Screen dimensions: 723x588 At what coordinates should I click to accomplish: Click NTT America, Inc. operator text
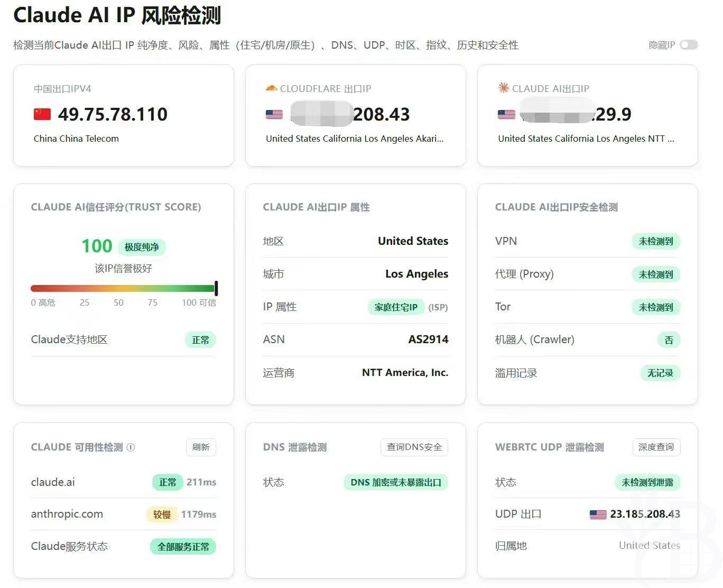point(405,373)
